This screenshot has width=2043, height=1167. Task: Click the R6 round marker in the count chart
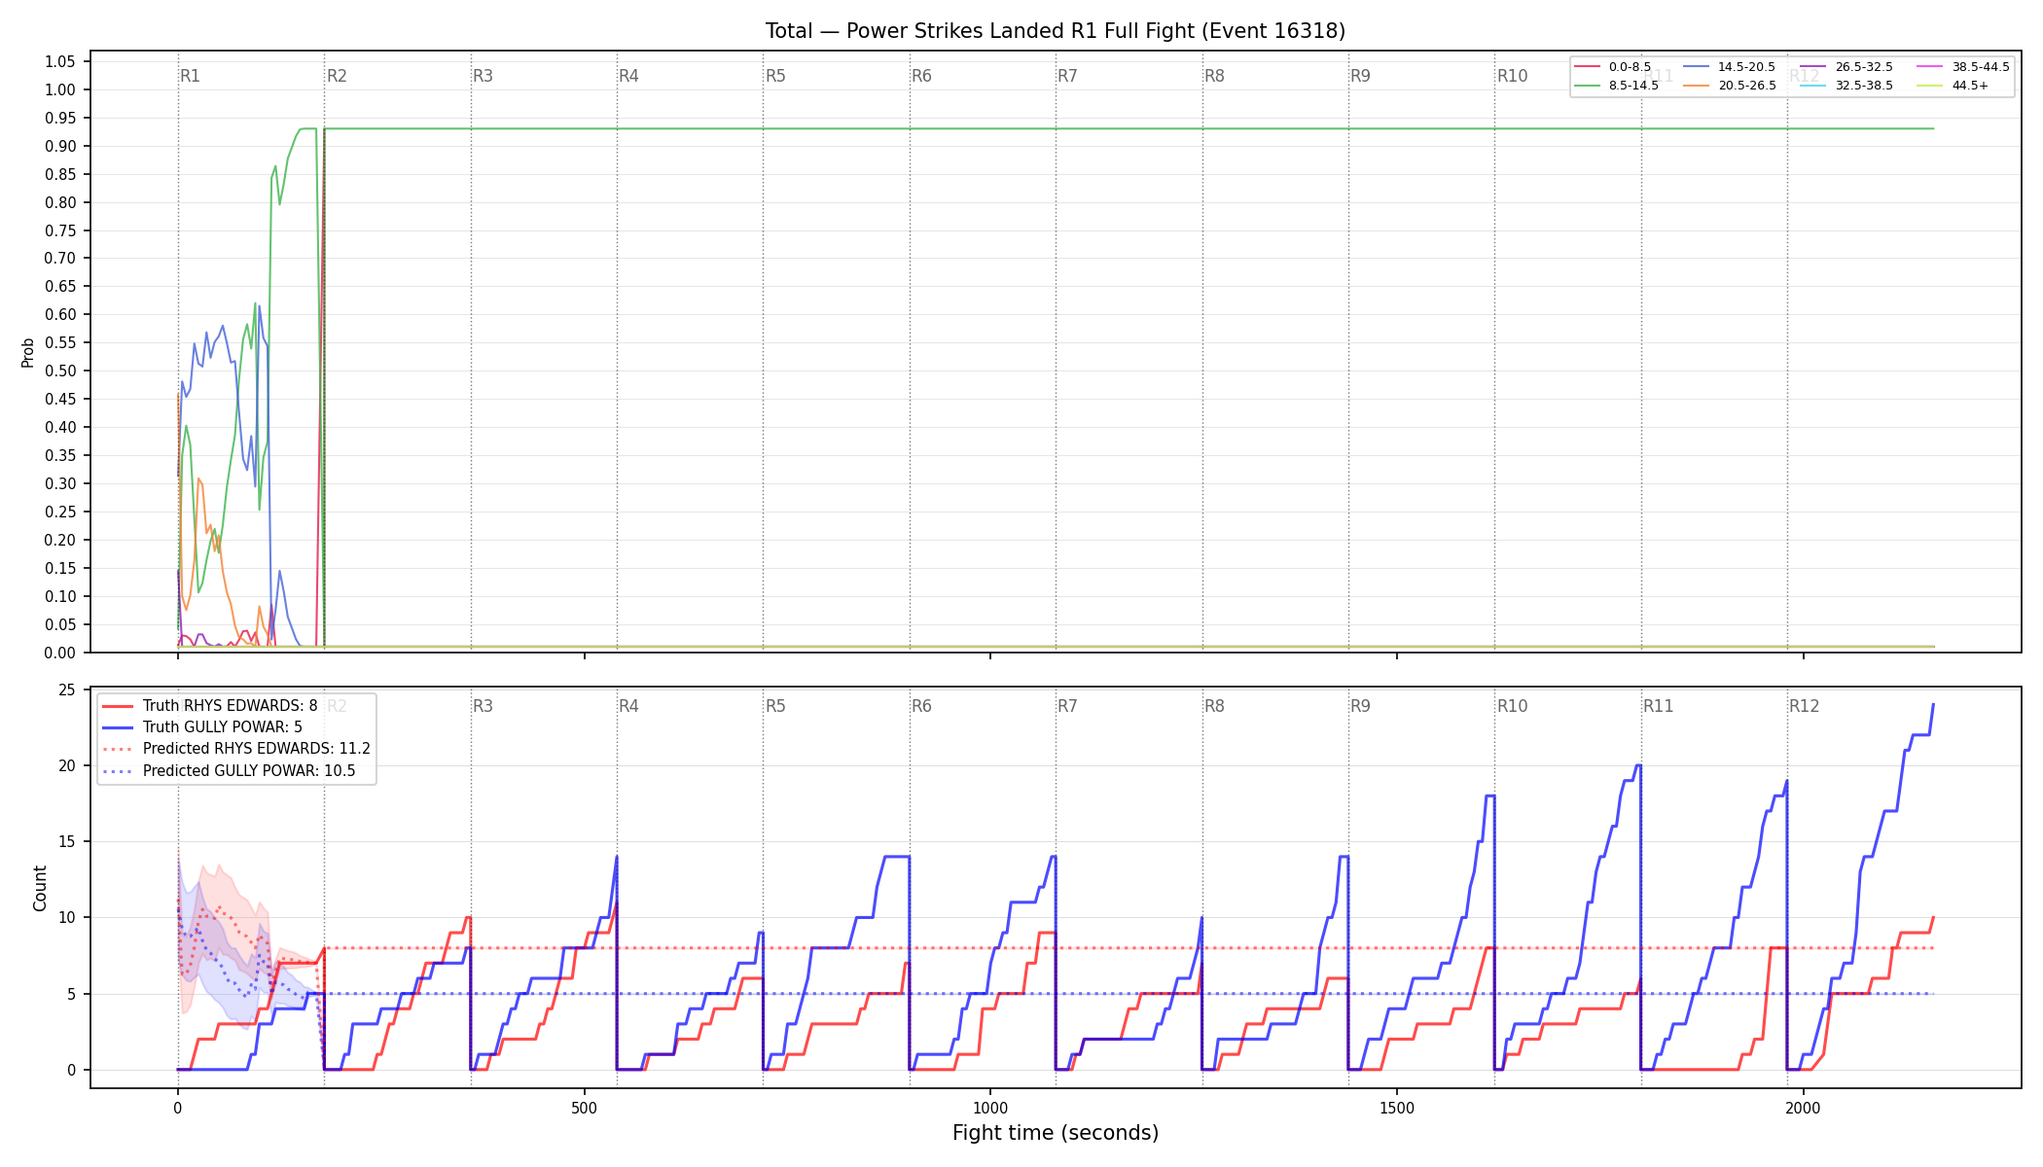921,706
